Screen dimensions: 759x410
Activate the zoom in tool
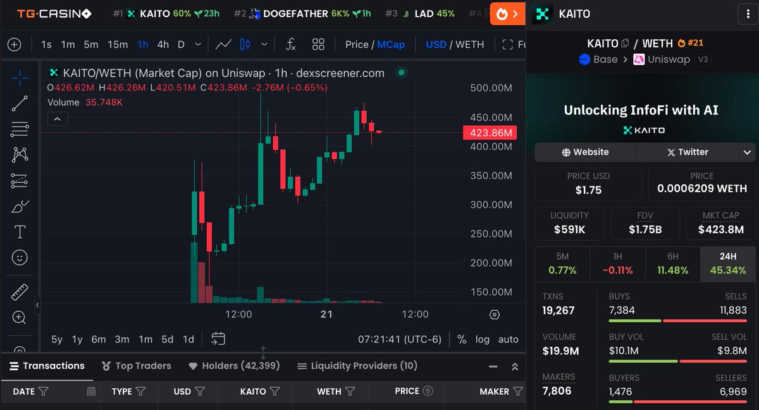coord(20,318)
